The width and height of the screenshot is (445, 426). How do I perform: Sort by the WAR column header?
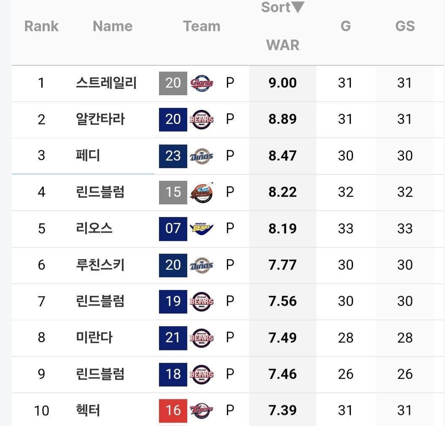coord(283,45)
